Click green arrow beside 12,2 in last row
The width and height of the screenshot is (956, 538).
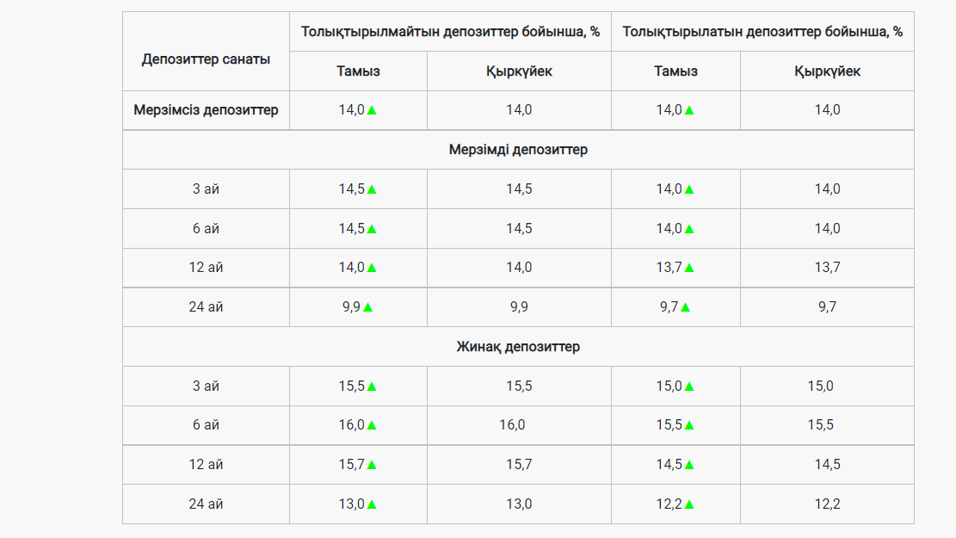[x=689, y=504]
